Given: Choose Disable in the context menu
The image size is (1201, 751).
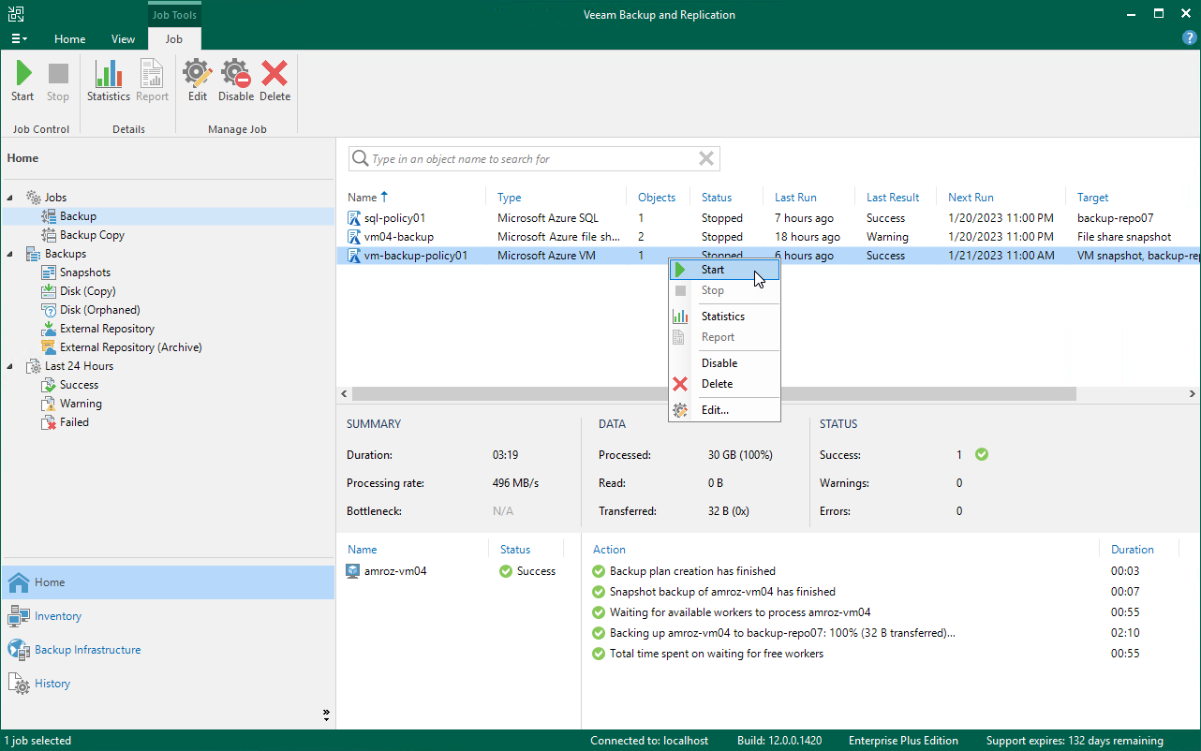Looking at the screenshot, I should click(719, 363).
